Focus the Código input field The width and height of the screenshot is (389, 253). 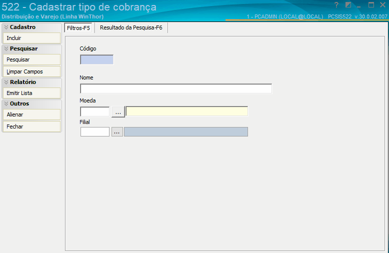(97, 60)
